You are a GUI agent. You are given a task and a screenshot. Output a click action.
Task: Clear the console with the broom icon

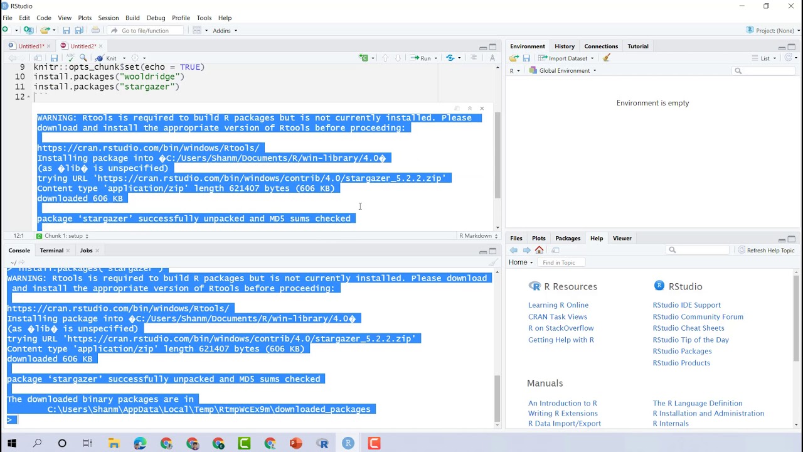point(493,262)
